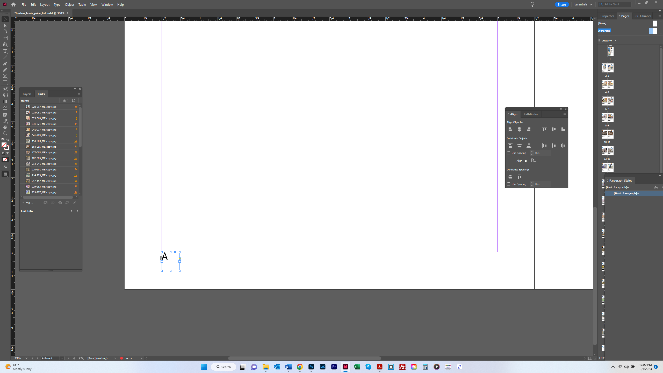This screenshot has width=663, height=373.
Task: Click forward arrow in Link Info panel
Action: tap(77, 210)
